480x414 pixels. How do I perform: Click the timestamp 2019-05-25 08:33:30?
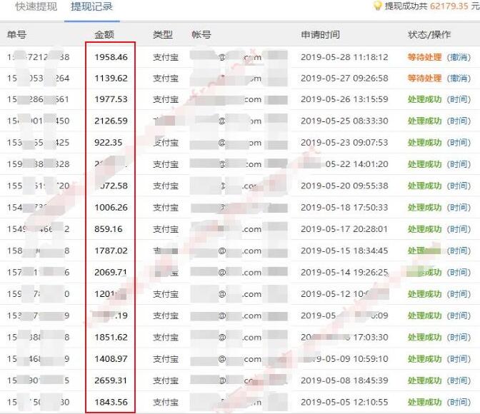344,121
